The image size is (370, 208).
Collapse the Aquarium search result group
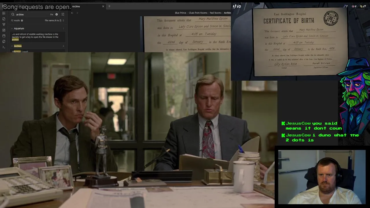(12, 28)
